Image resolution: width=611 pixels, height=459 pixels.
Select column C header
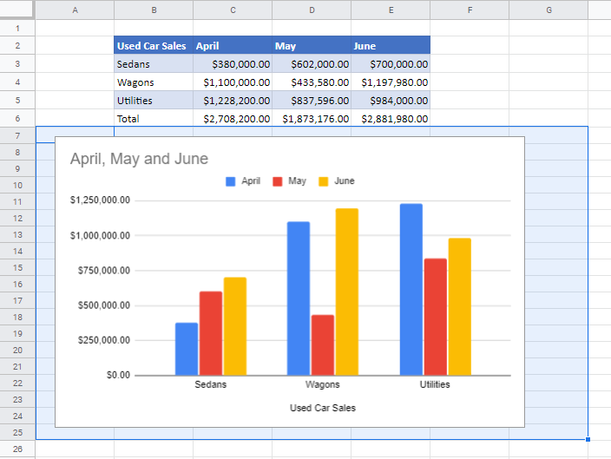coord(233,10)
